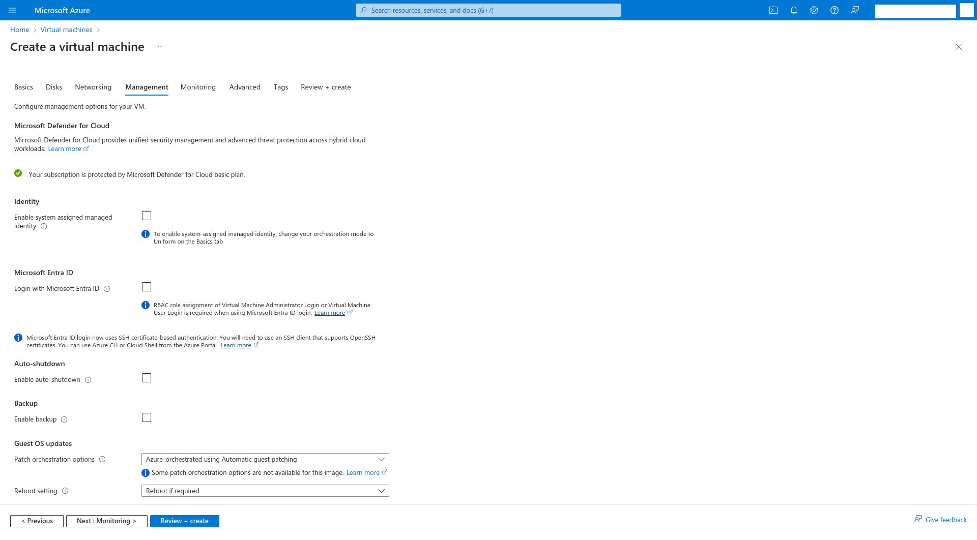This screenshot has height=540, width=977.
Task: Open Learn more about RBAC role assignment
Action: coord(330,313)
